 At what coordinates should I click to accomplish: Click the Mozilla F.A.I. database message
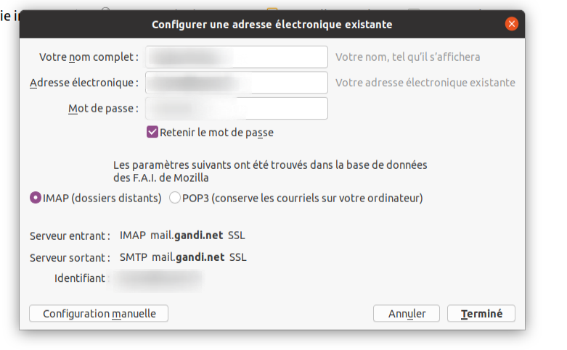click(270, 172)
